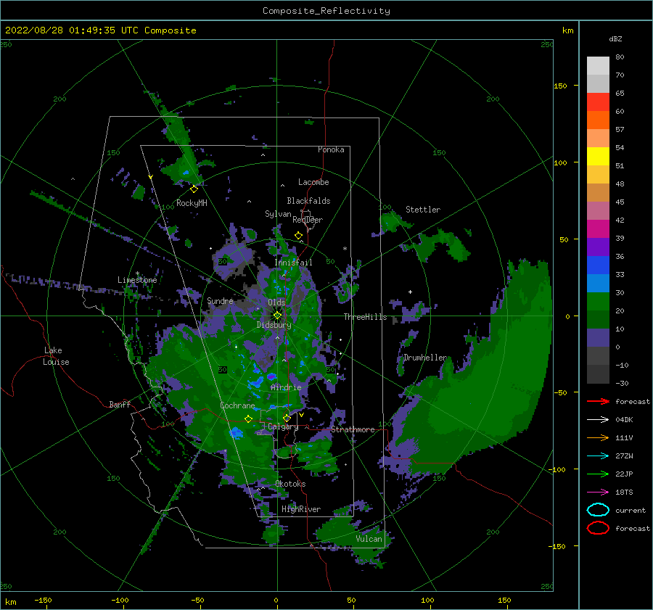Click the Sylvan label
653x610 pixels.
click(278, 214)
